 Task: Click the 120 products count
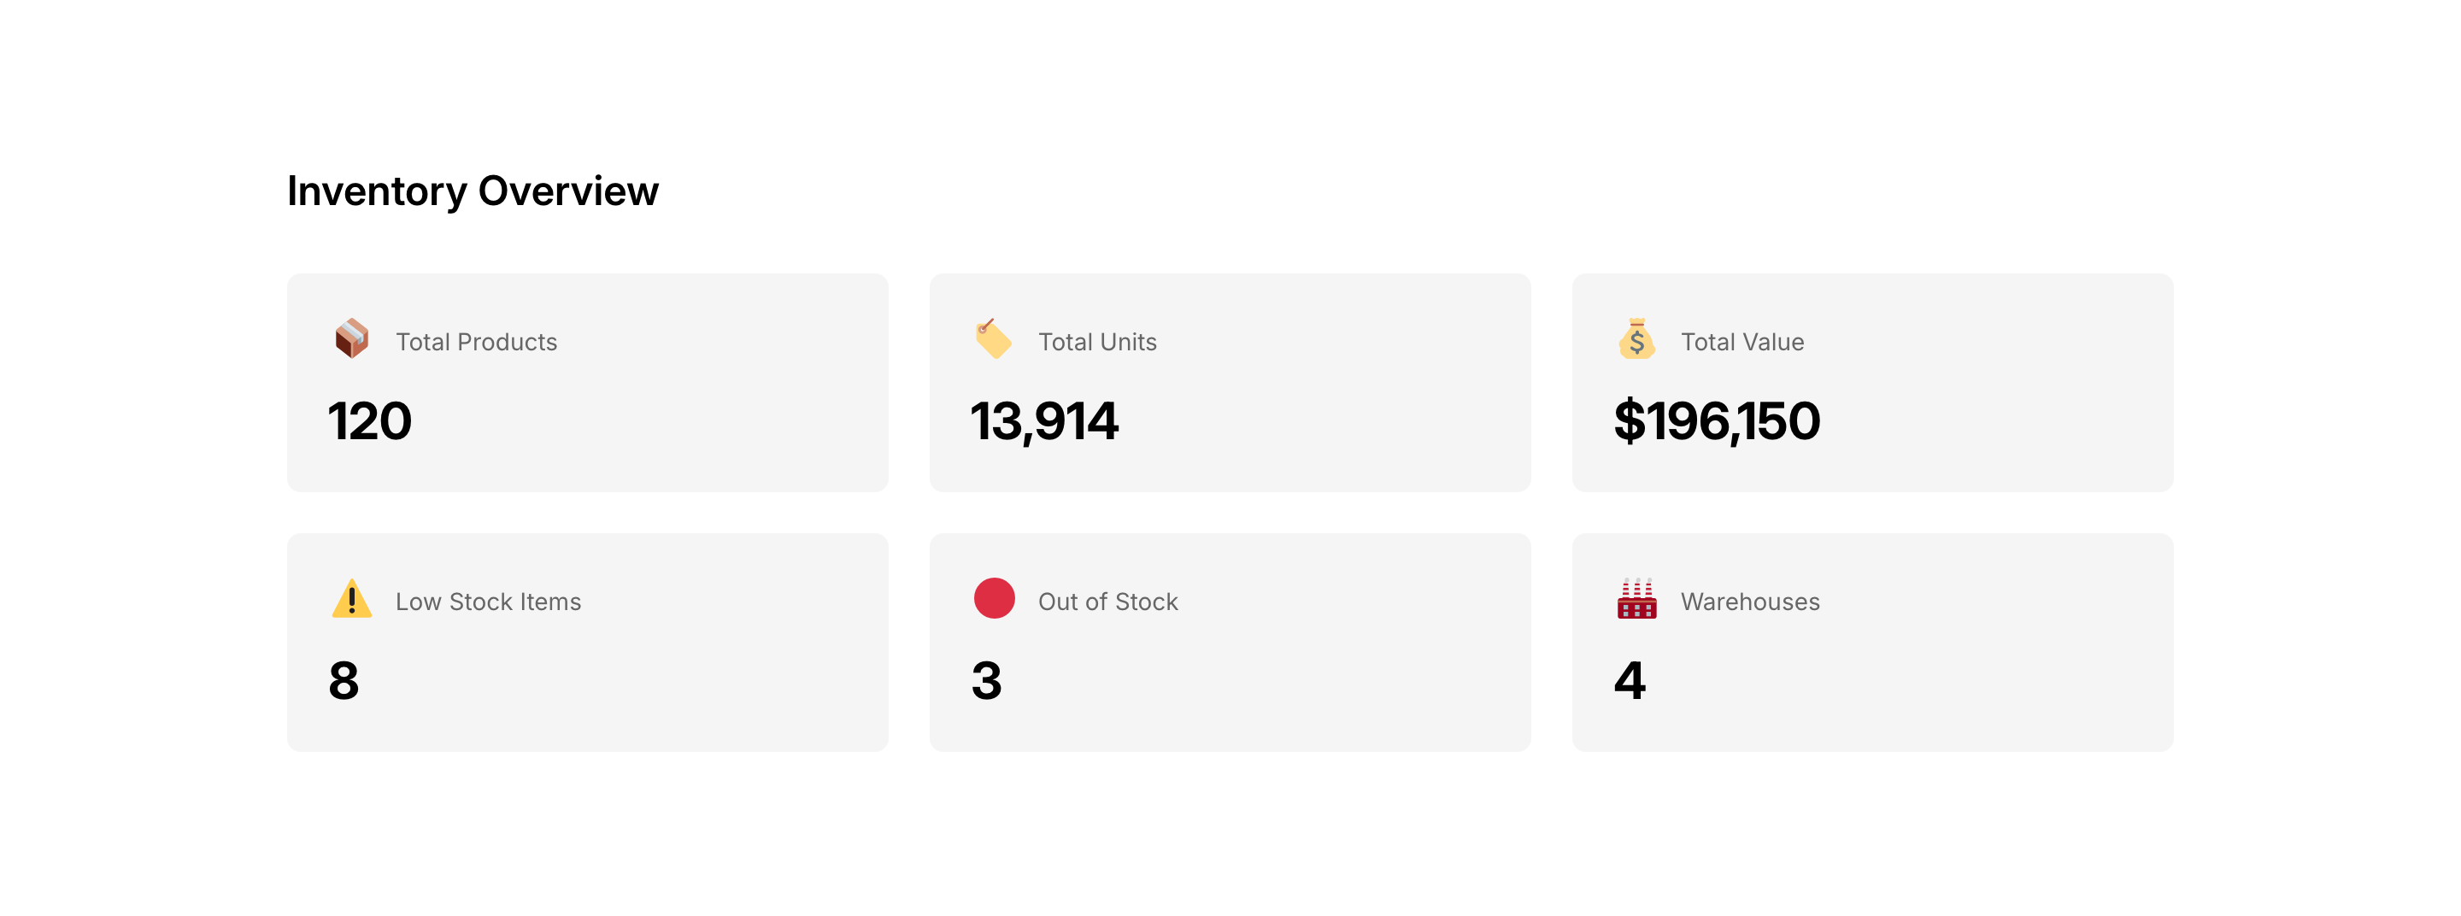pyautogui.click(x=370, y=421)
